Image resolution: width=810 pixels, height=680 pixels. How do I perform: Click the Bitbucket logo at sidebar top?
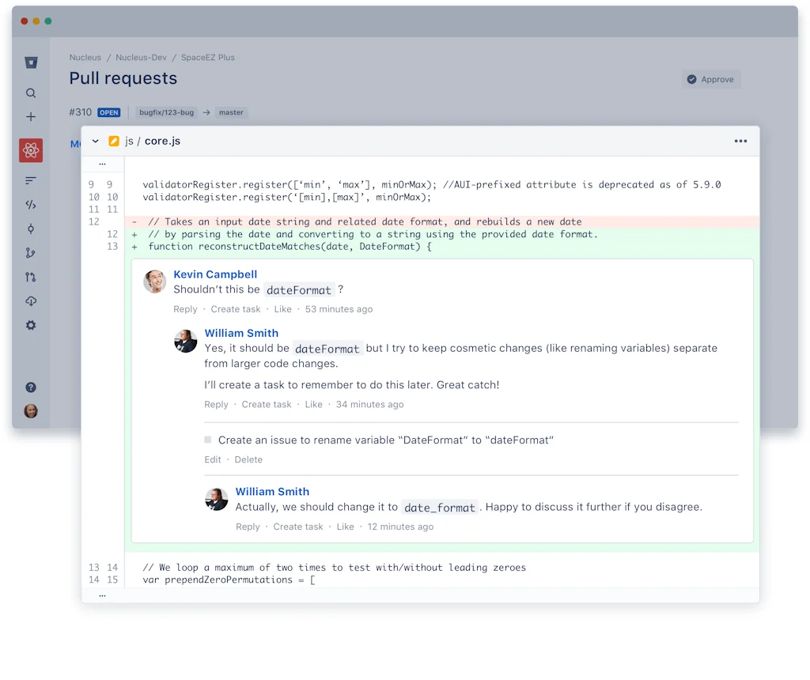pos(30,62)
